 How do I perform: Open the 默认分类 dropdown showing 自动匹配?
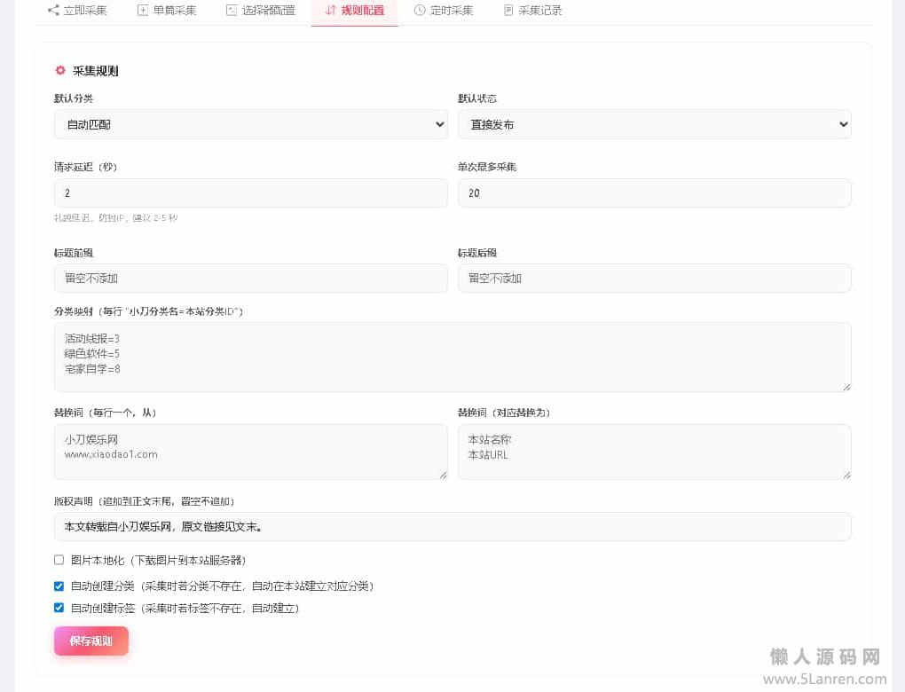pos(251,124)
